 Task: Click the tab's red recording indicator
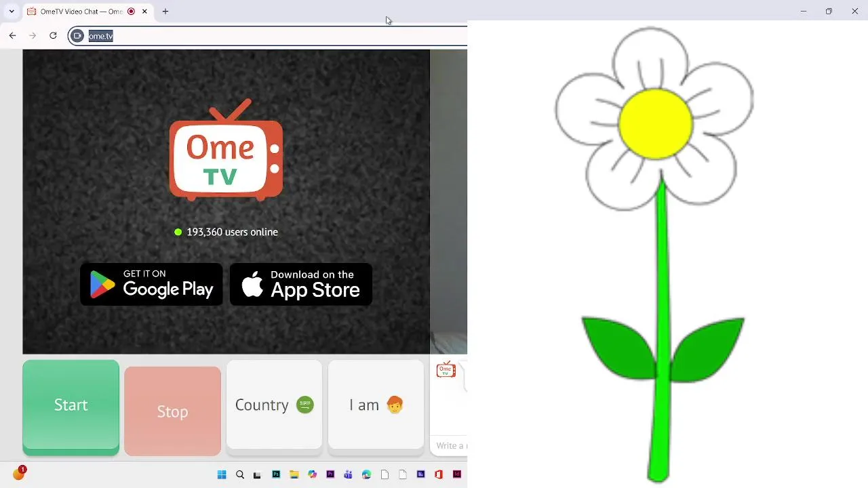tap(131, 12)
